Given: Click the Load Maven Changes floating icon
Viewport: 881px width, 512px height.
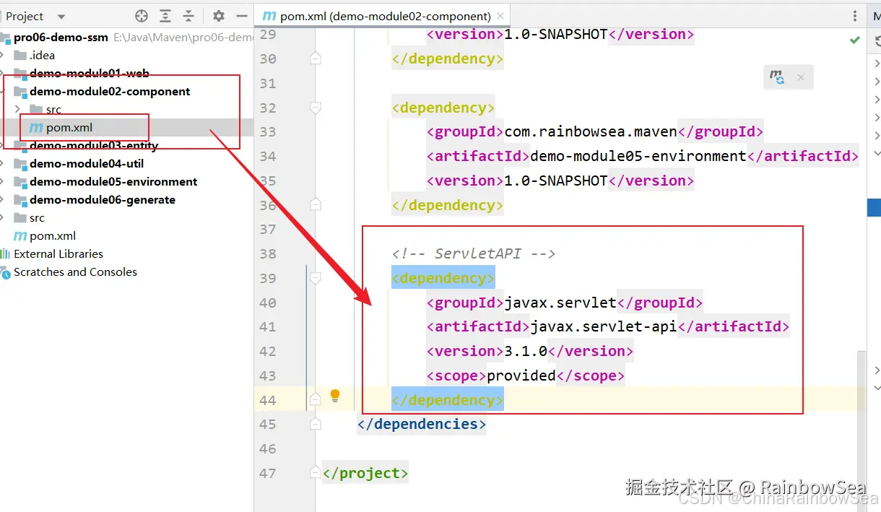Looking at the screenshot, I should point(777,77).
